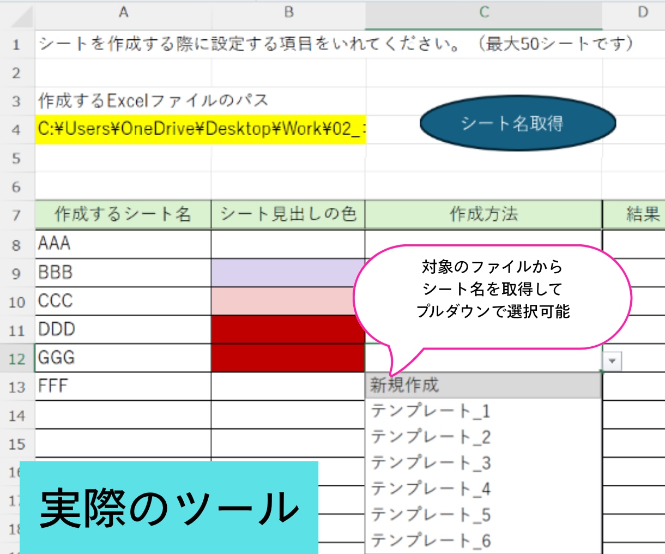This screenshot has height=554, width=665.
Task: Choose テンプレート_5 in the dropdown list
Action: [483, 515]
